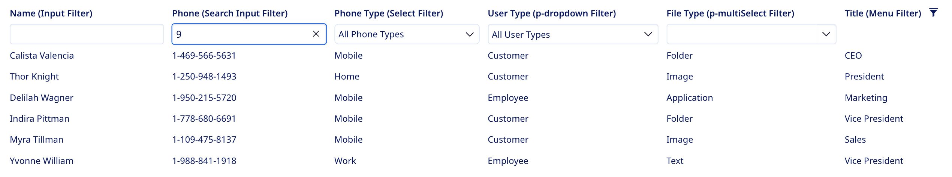Click the User Type (p-dropdown Filter) header
The width and height of the screenshot is (952, 177).
click(x=552, y=13)
